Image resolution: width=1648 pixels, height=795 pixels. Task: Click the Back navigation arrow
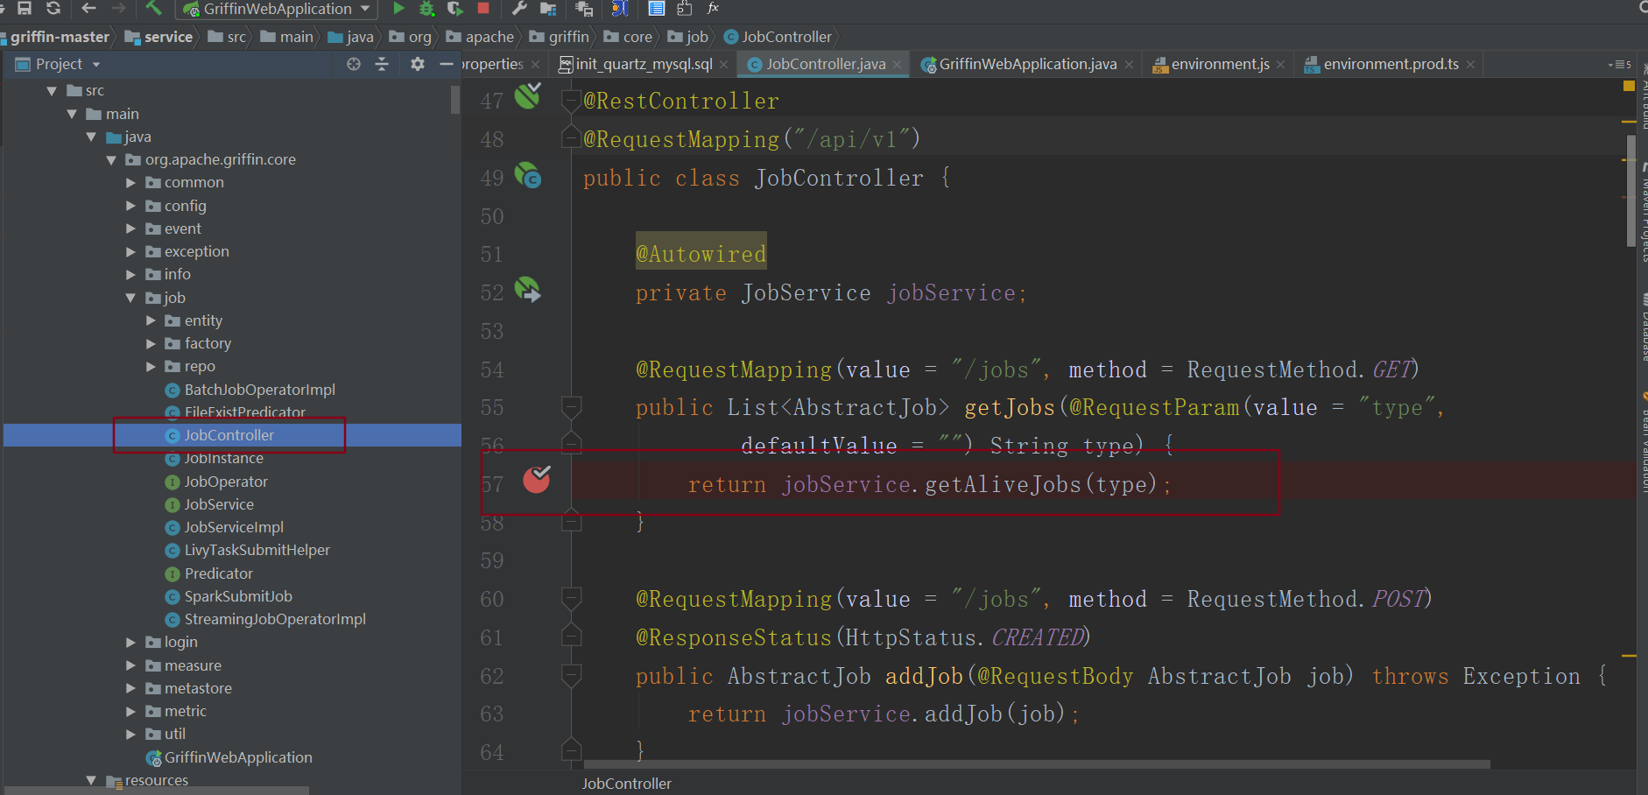88,8
